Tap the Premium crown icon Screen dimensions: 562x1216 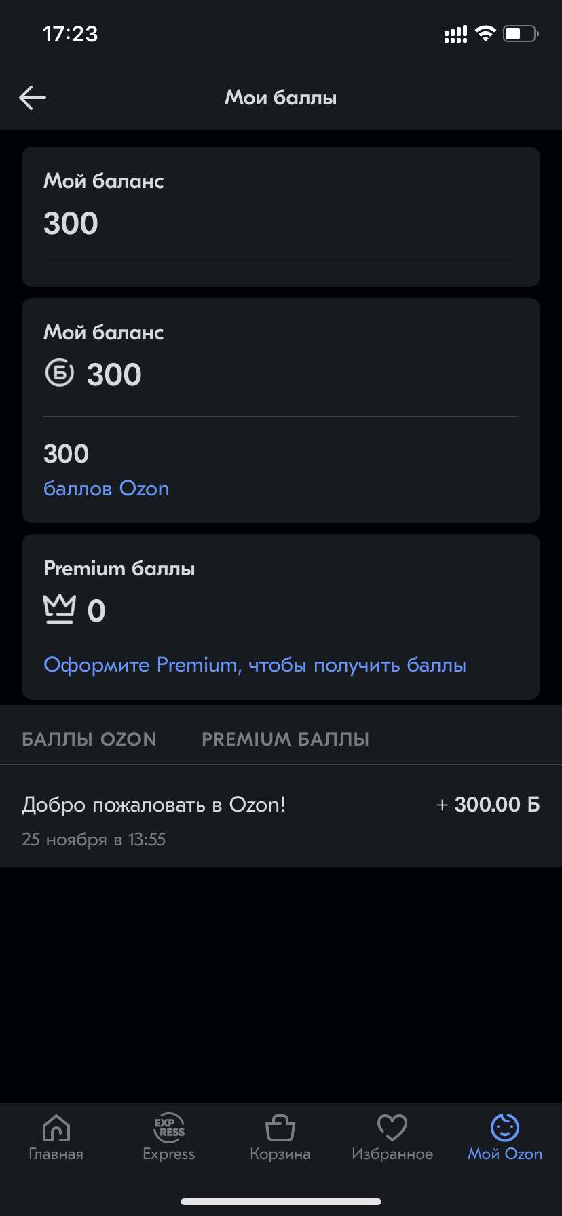point(59,609)
